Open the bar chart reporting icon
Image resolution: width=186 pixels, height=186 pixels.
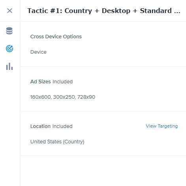pos(9,66)
